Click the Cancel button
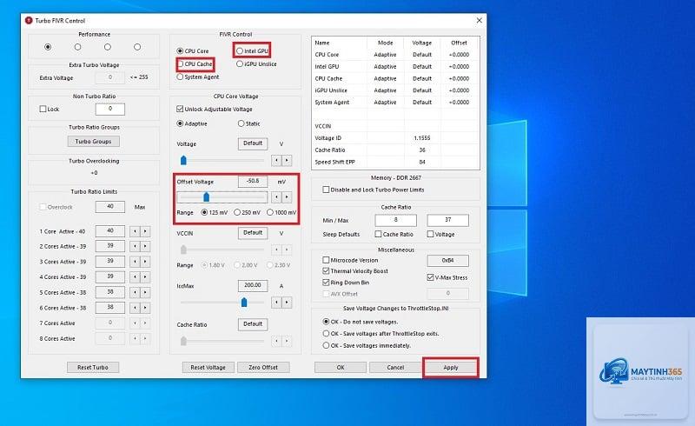 coord(395,368)
